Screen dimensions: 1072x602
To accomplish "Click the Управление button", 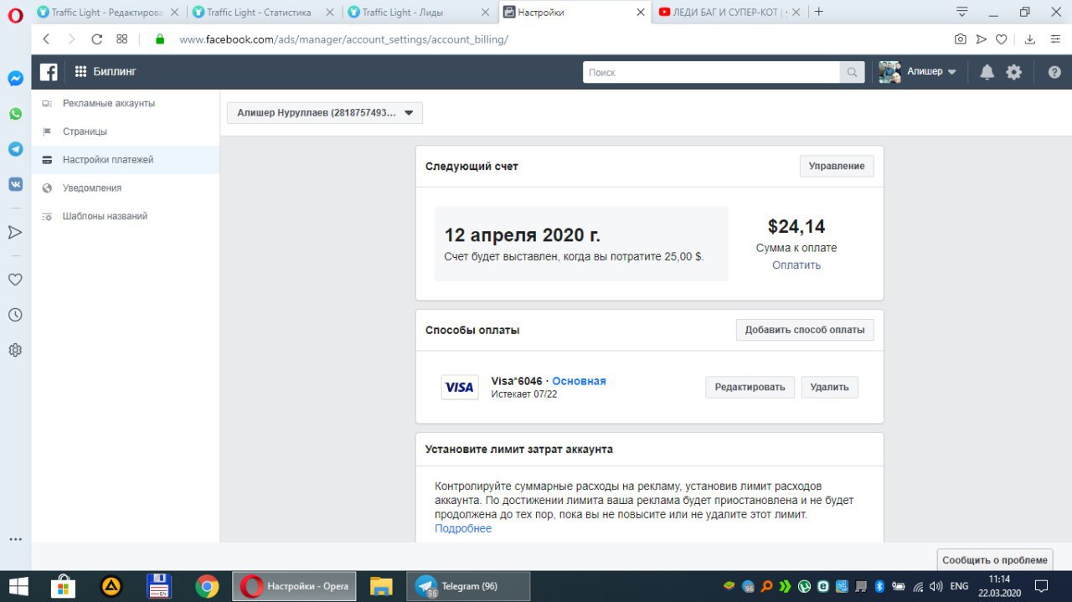I will (x=836, y=166).
